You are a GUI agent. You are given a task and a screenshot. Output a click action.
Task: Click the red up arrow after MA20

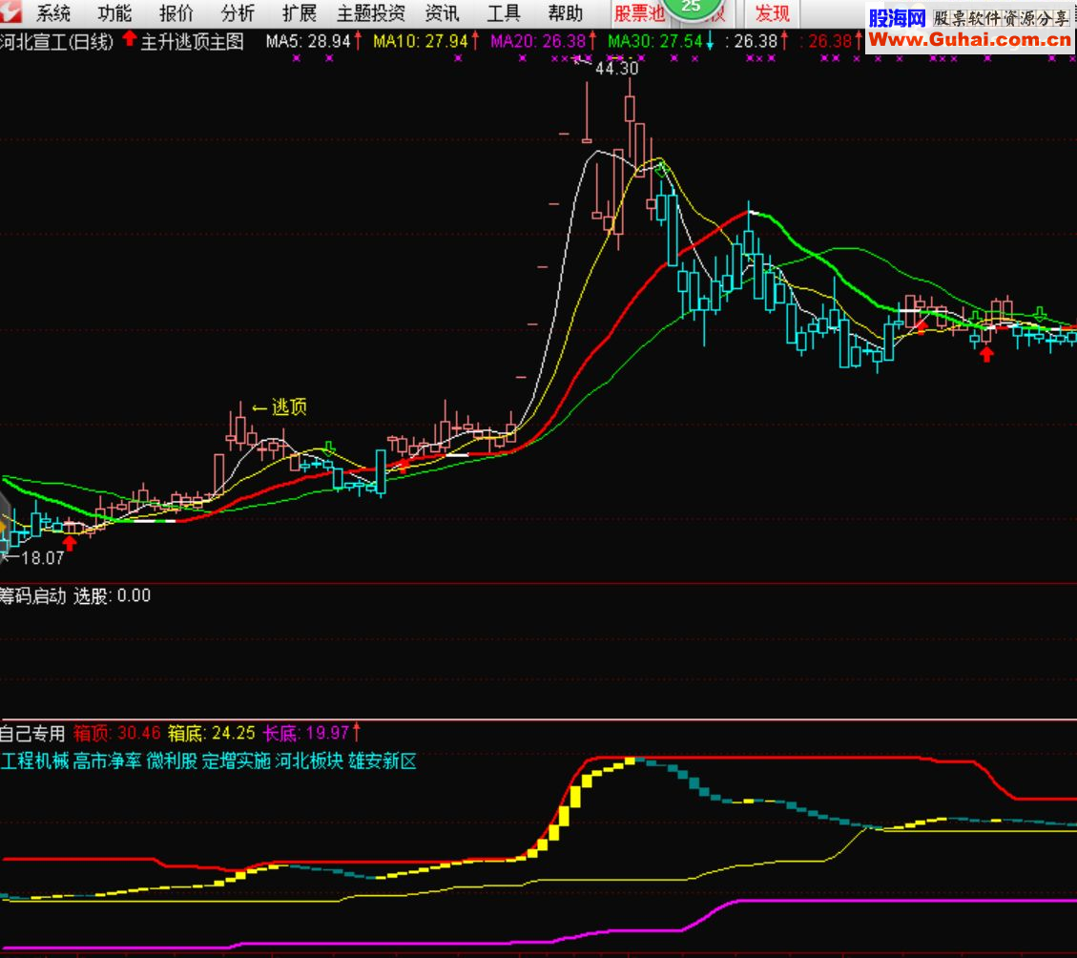[x=592, y=42]
